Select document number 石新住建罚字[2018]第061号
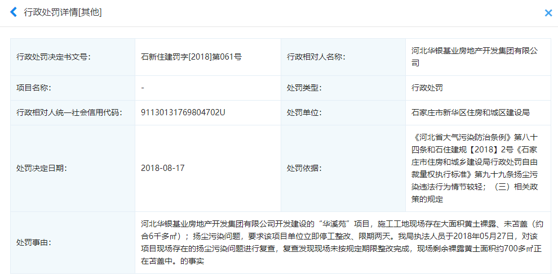558x280 pixels. (192, 57)
